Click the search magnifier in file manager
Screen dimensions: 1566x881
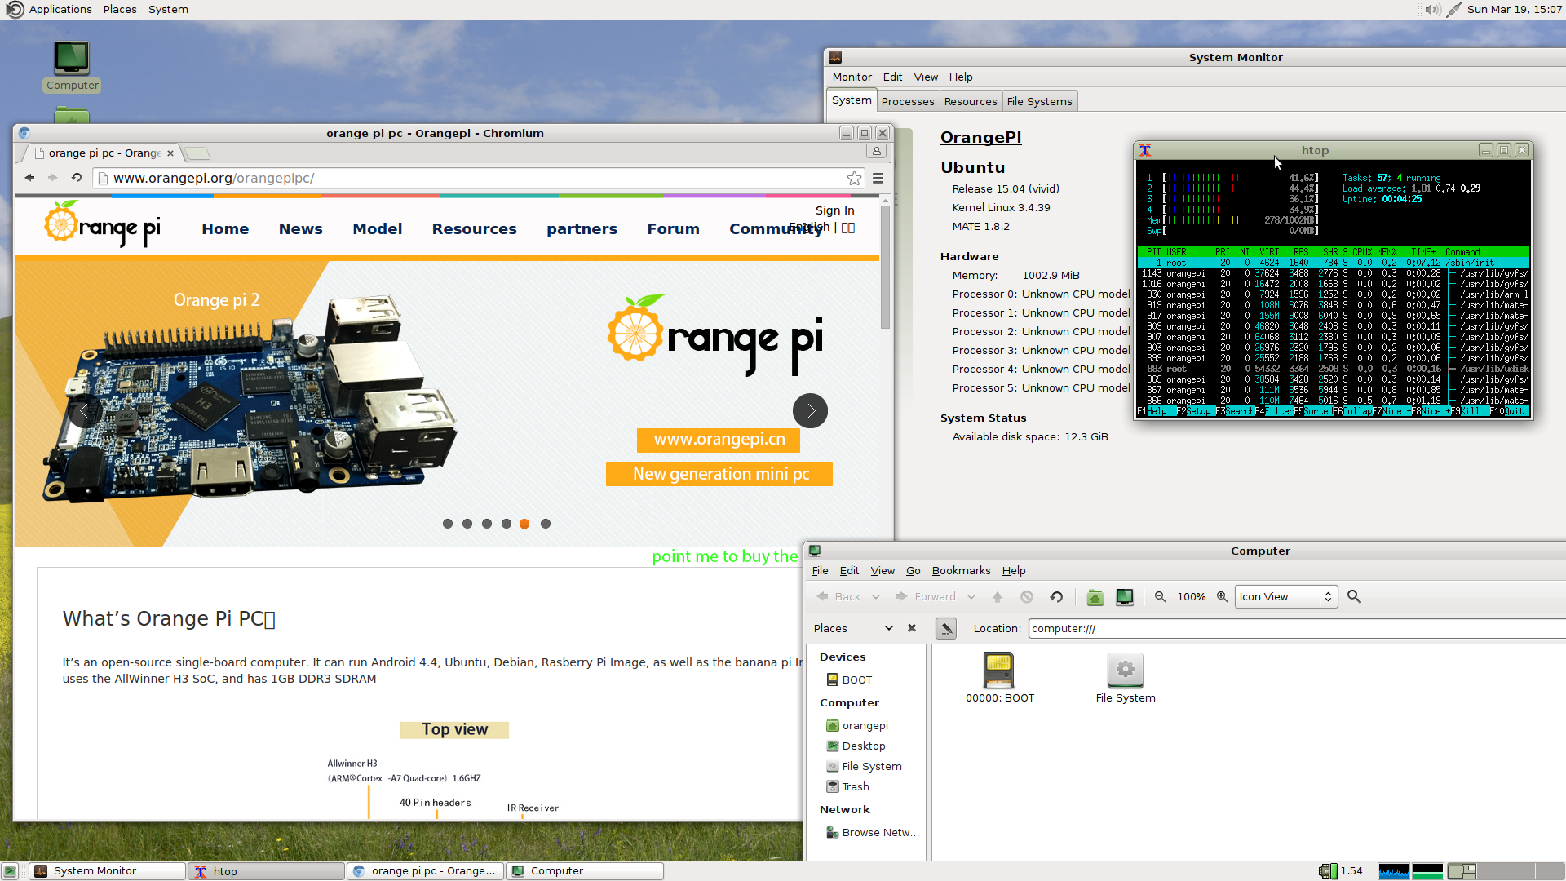pos(1354,597)
